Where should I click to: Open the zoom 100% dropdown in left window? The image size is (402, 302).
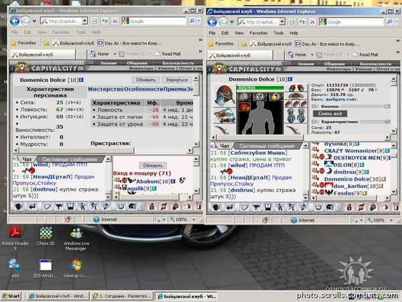point(194,219)
